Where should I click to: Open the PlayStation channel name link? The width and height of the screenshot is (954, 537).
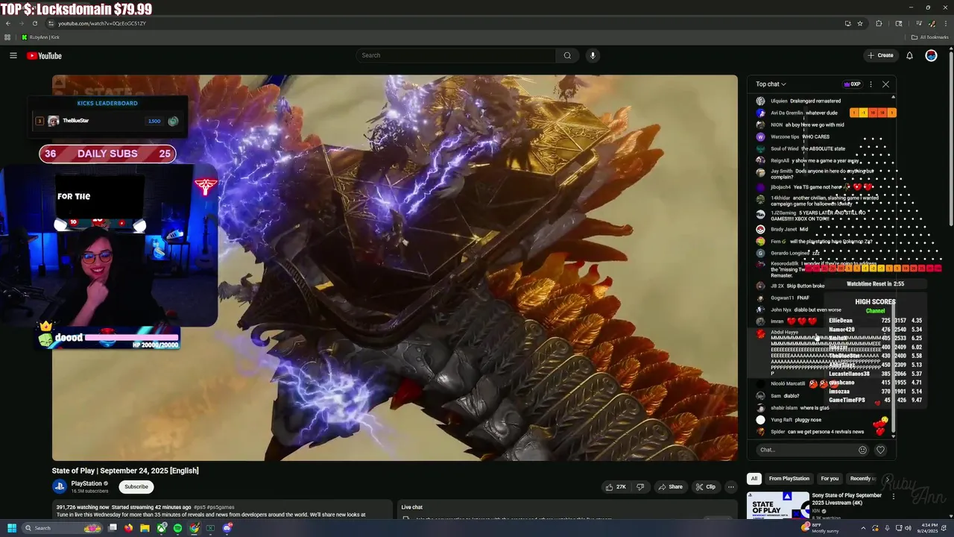coord(86,483)
